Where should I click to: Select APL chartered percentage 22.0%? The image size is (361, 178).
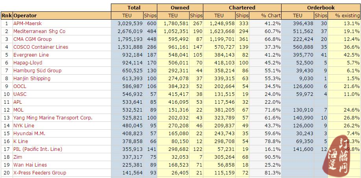point(273,102)
